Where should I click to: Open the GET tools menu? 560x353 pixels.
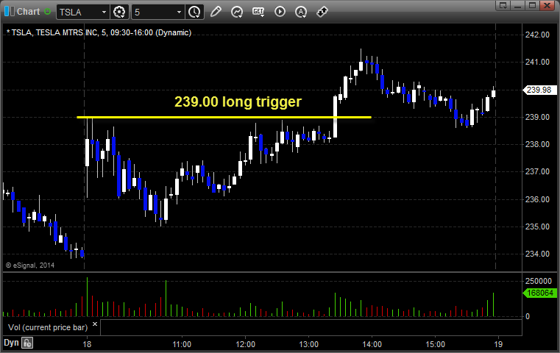(x=258, y=12)
